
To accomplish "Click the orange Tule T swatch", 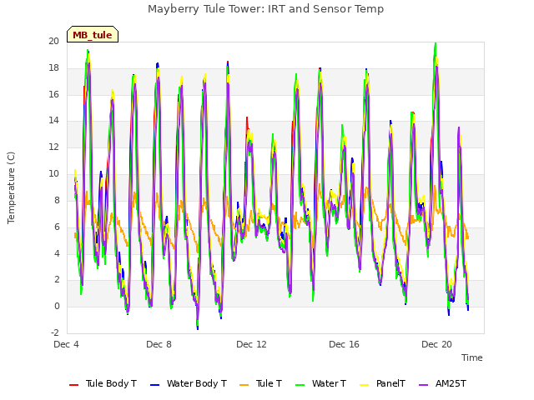I will (244, 385).
